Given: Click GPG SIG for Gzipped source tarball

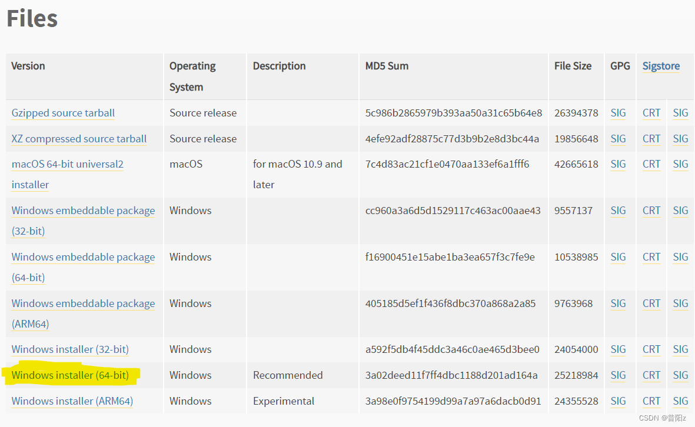Looking at the screenshot, I should 618,113.
